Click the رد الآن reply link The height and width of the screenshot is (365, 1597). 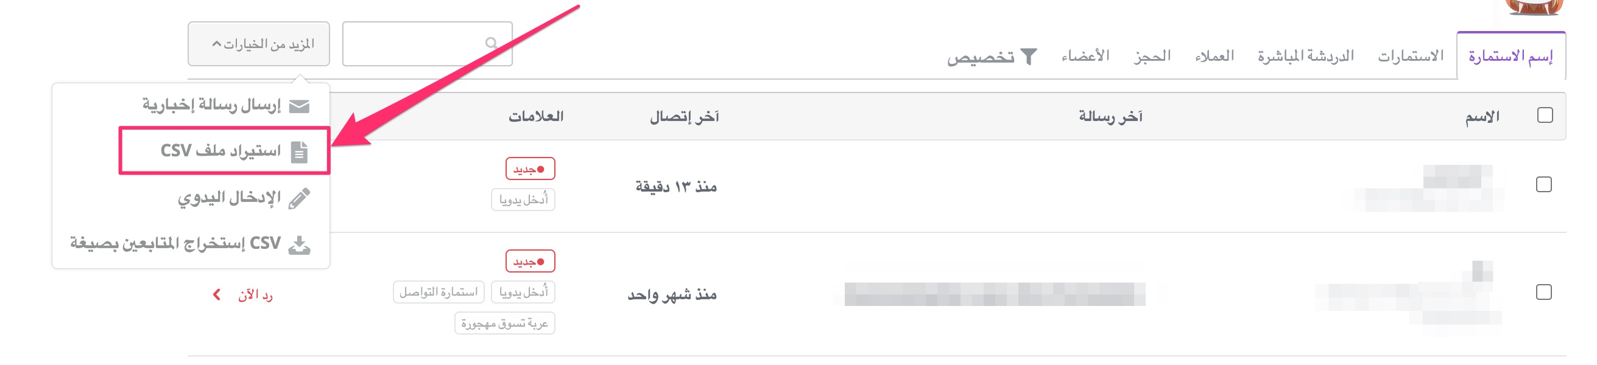click(x=255, y=295)
